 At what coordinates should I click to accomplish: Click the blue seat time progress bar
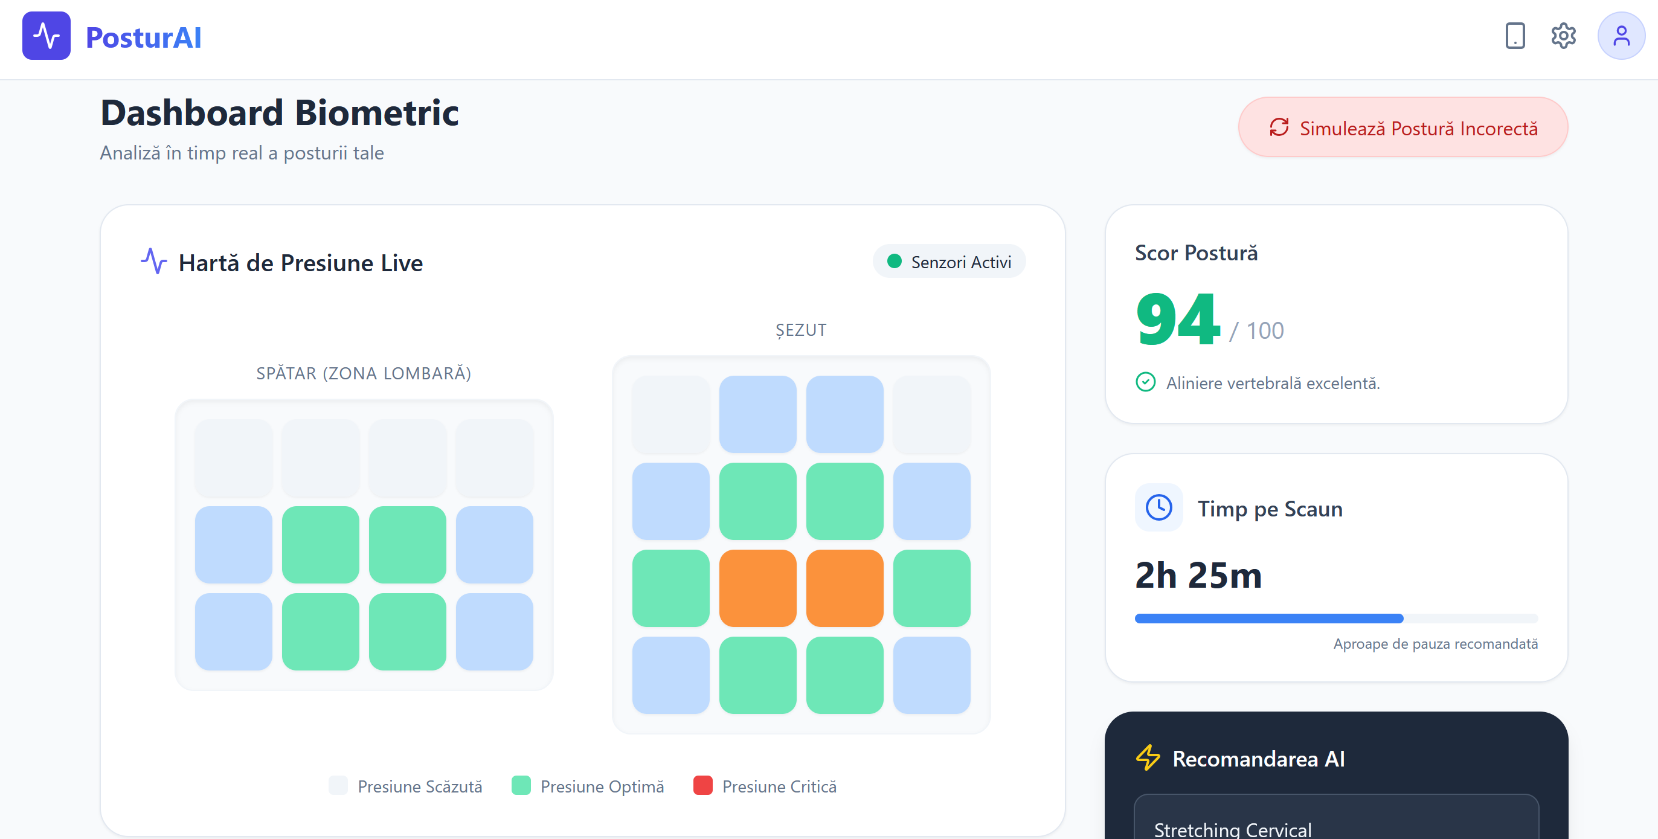(1268, 619)
